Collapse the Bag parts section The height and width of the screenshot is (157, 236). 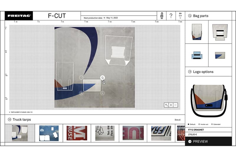pyautogui.click(x=189, y=16)
